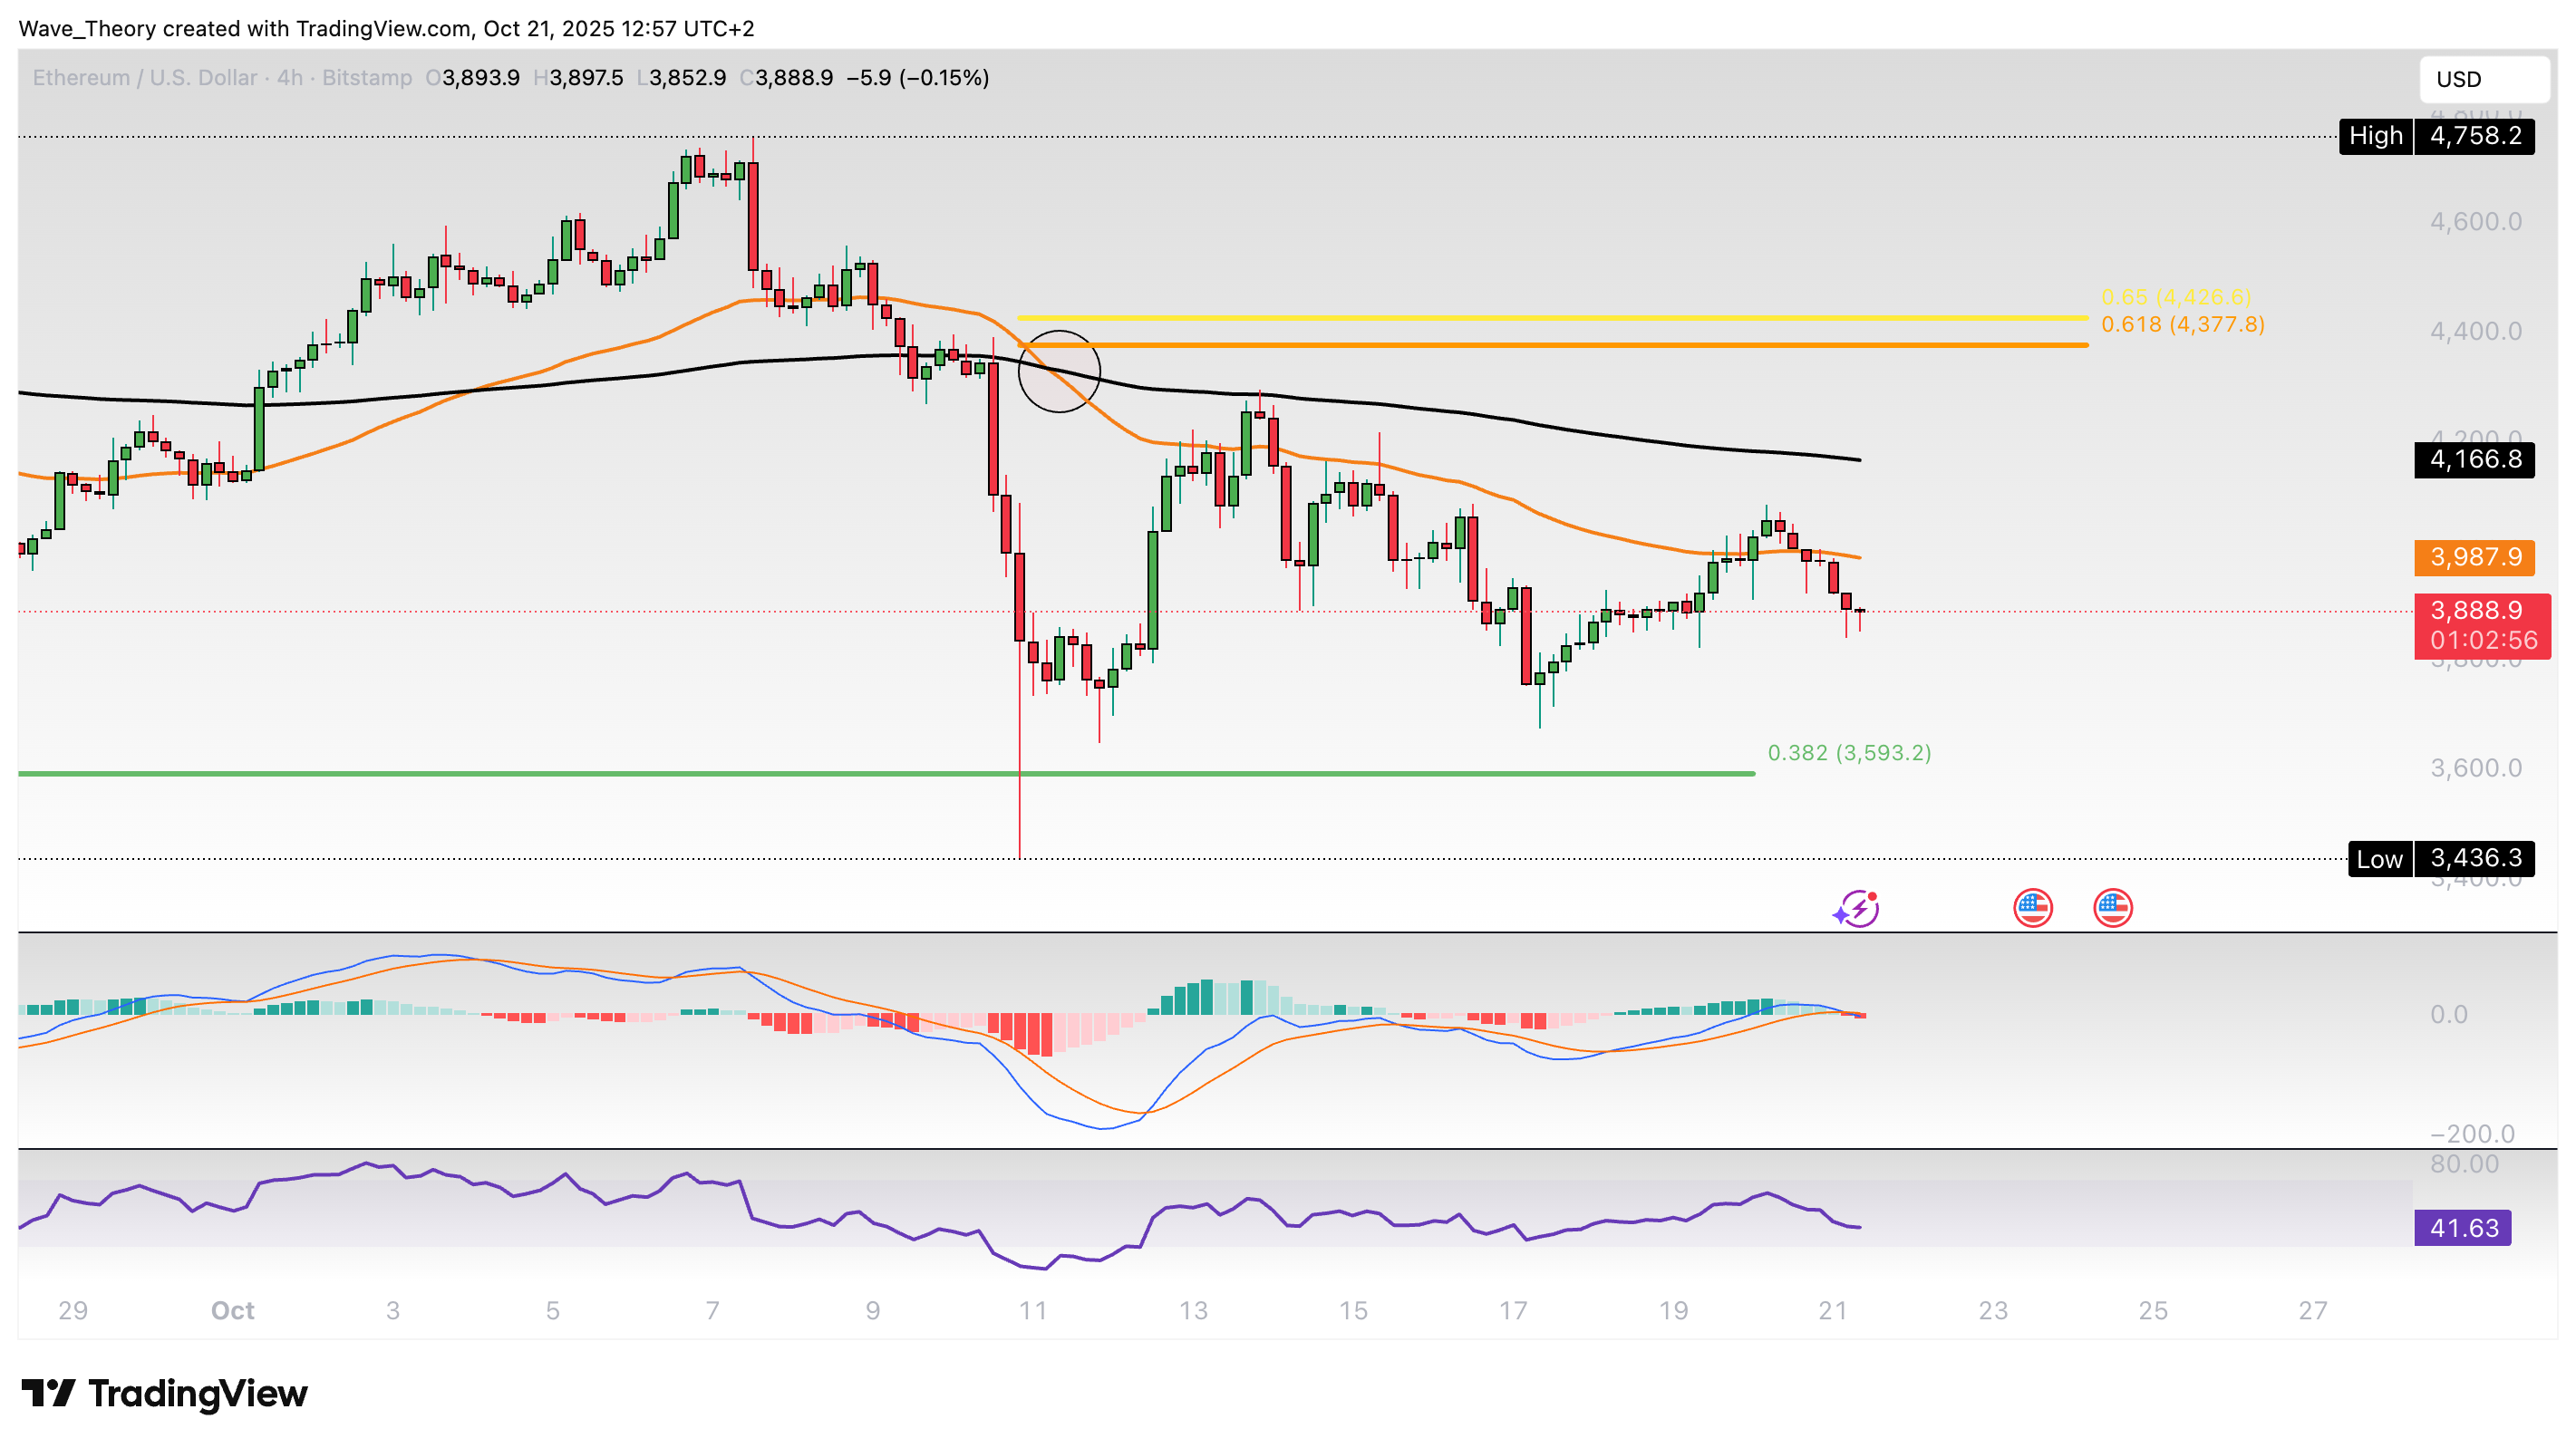Click Bitstamp exchange name in the legend
Image resolution: width=2576 pixels, height=1448 pixels.
tap(365, 77)
